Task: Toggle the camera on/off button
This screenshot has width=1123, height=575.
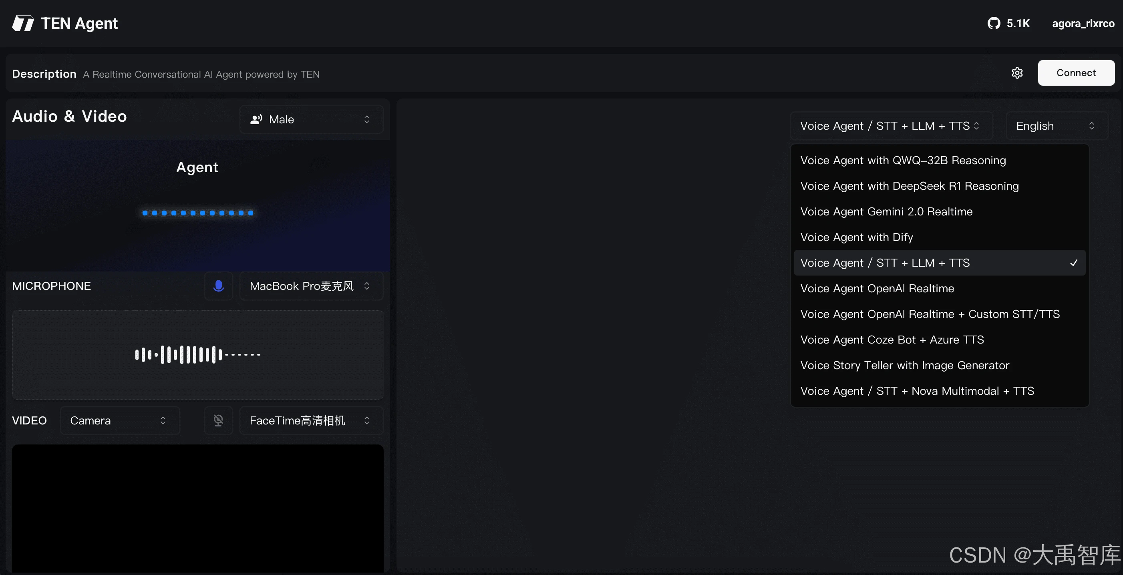Action: (218, 420)
